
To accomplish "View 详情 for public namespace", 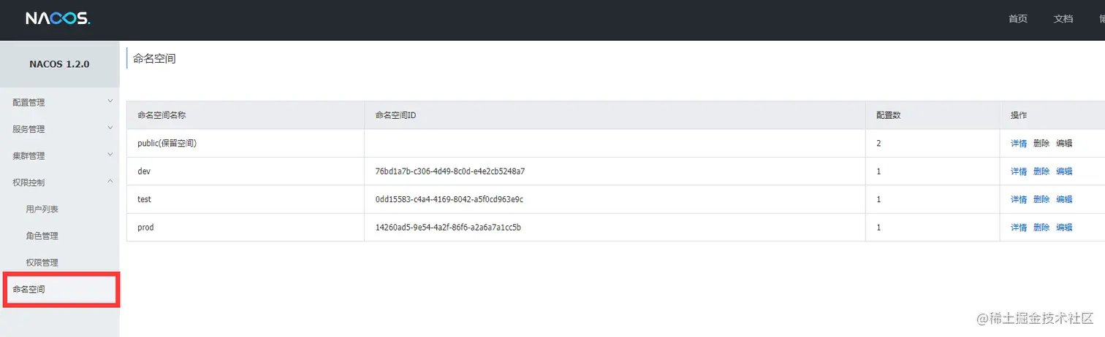I will (x=1019, y=144).
